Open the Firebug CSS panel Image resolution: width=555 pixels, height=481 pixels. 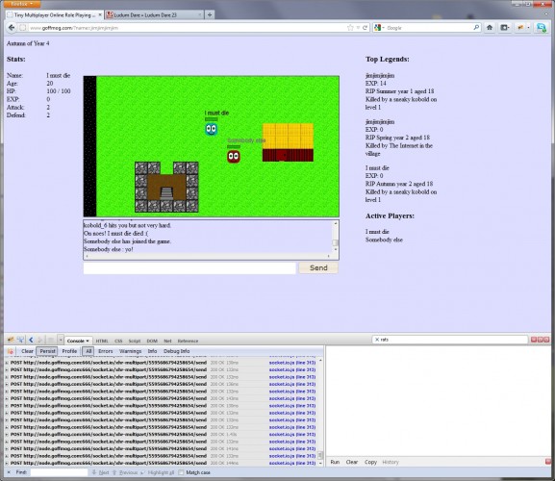pos(118,341)
